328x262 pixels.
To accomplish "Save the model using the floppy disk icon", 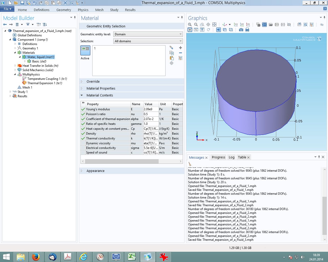I will (22, 3).
